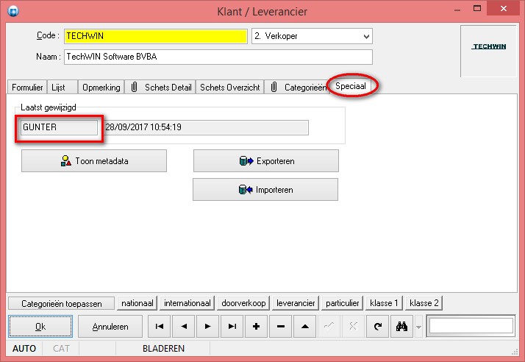The image size is (525, 362).
Task: Delete record minus button
Action: (x=281, y=326)
